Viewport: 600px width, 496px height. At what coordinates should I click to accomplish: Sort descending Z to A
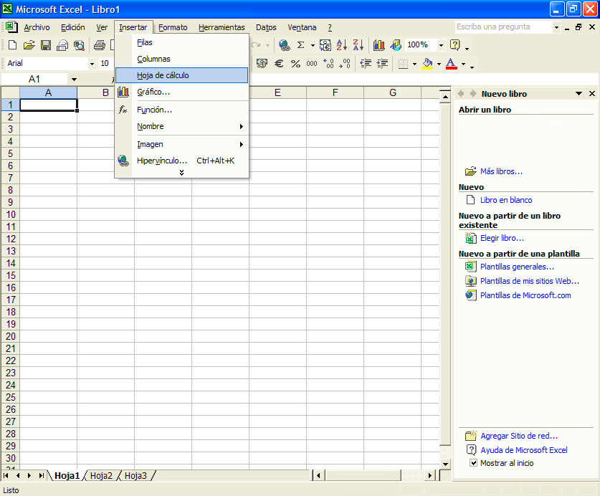tap(358, 45)
